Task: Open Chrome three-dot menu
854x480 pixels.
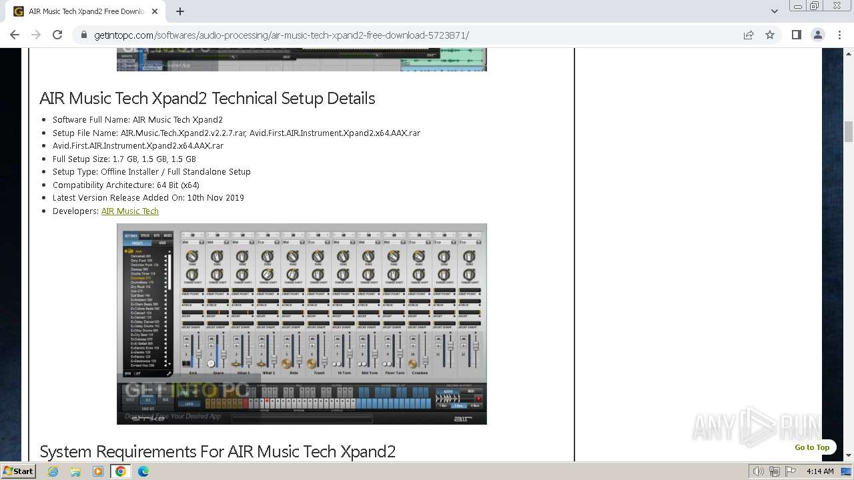Action: pyautogui.click(x=839, y=35)
